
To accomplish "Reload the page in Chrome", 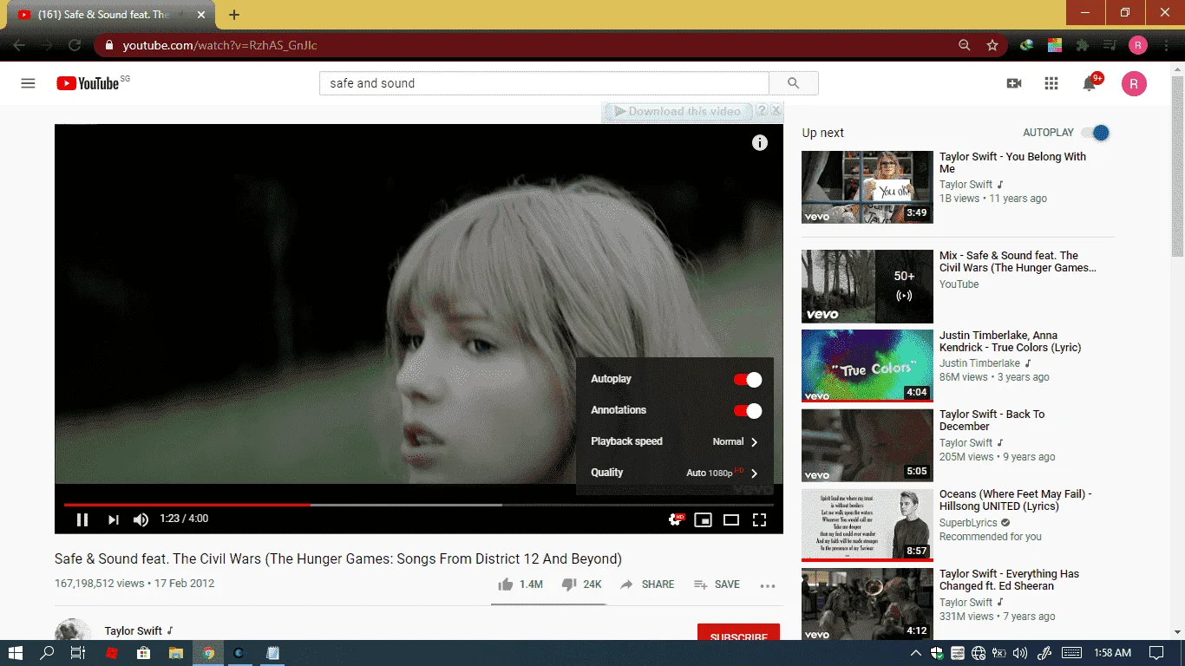I will 75,45.
